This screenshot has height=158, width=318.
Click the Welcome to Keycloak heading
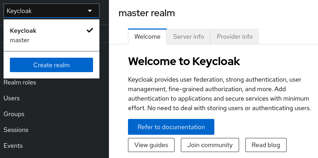pyautogui.click(x=184, y=61)
